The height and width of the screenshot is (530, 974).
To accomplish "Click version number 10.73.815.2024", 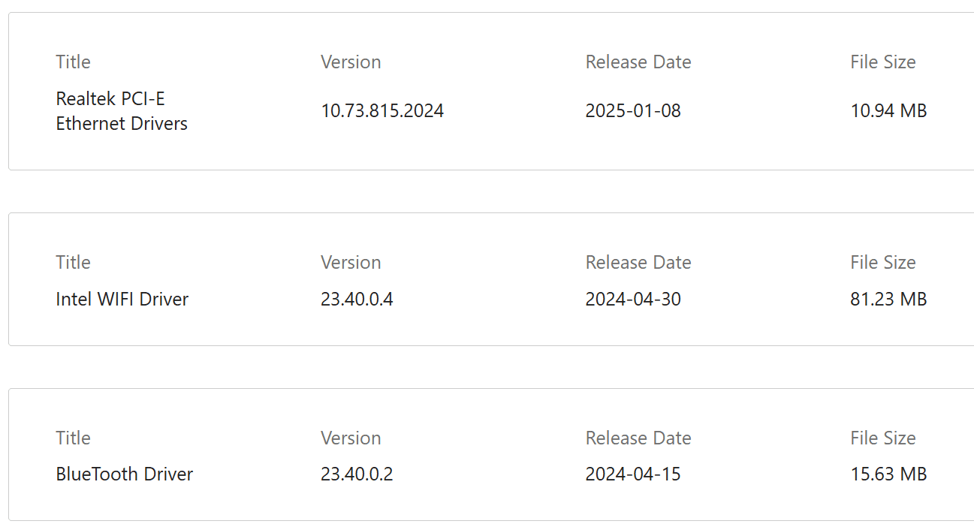I will (382, 111).
